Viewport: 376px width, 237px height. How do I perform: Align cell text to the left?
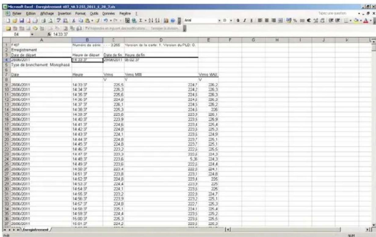tap(260, 20)
